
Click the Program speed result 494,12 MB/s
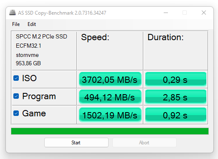110,97
